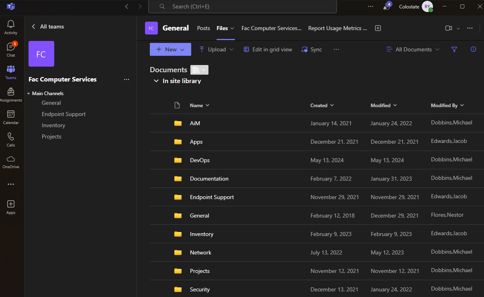The height and width of the screenshot is (297, 484).
Task: Click the Projects folder row name
Action: coord(200,271)
